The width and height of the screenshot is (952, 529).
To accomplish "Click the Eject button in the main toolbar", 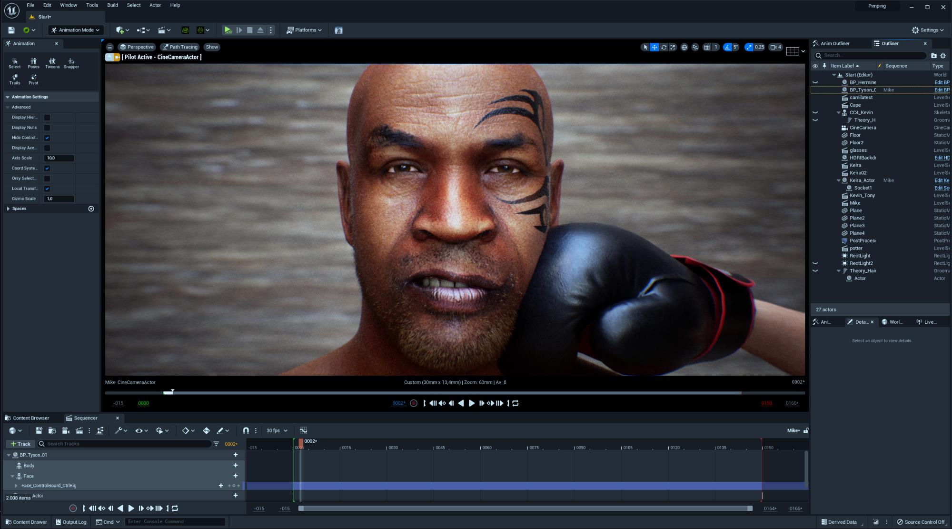I will pos(260,30).
